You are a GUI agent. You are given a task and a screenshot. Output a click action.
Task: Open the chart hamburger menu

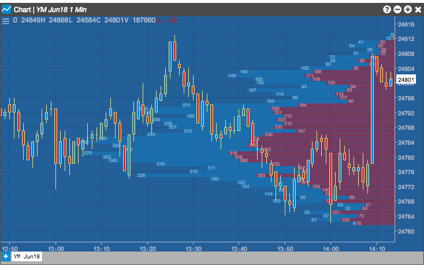pos(6,21)
